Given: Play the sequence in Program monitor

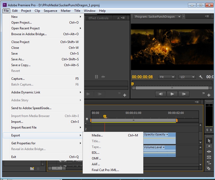Looking at the screenshot, I should [172, 94].
